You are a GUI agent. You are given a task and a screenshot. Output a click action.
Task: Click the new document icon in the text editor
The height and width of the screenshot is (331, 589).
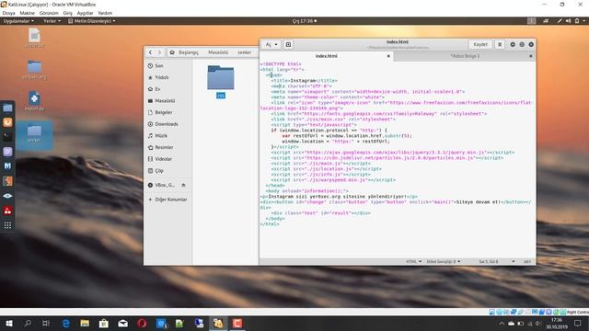point(288,44)
